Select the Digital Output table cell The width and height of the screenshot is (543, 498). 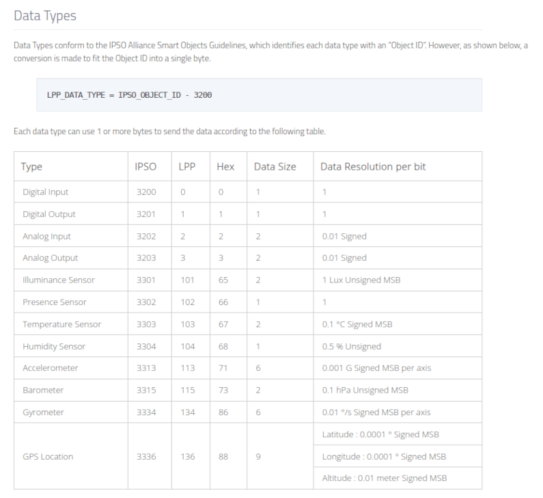(x=49, y=214)
